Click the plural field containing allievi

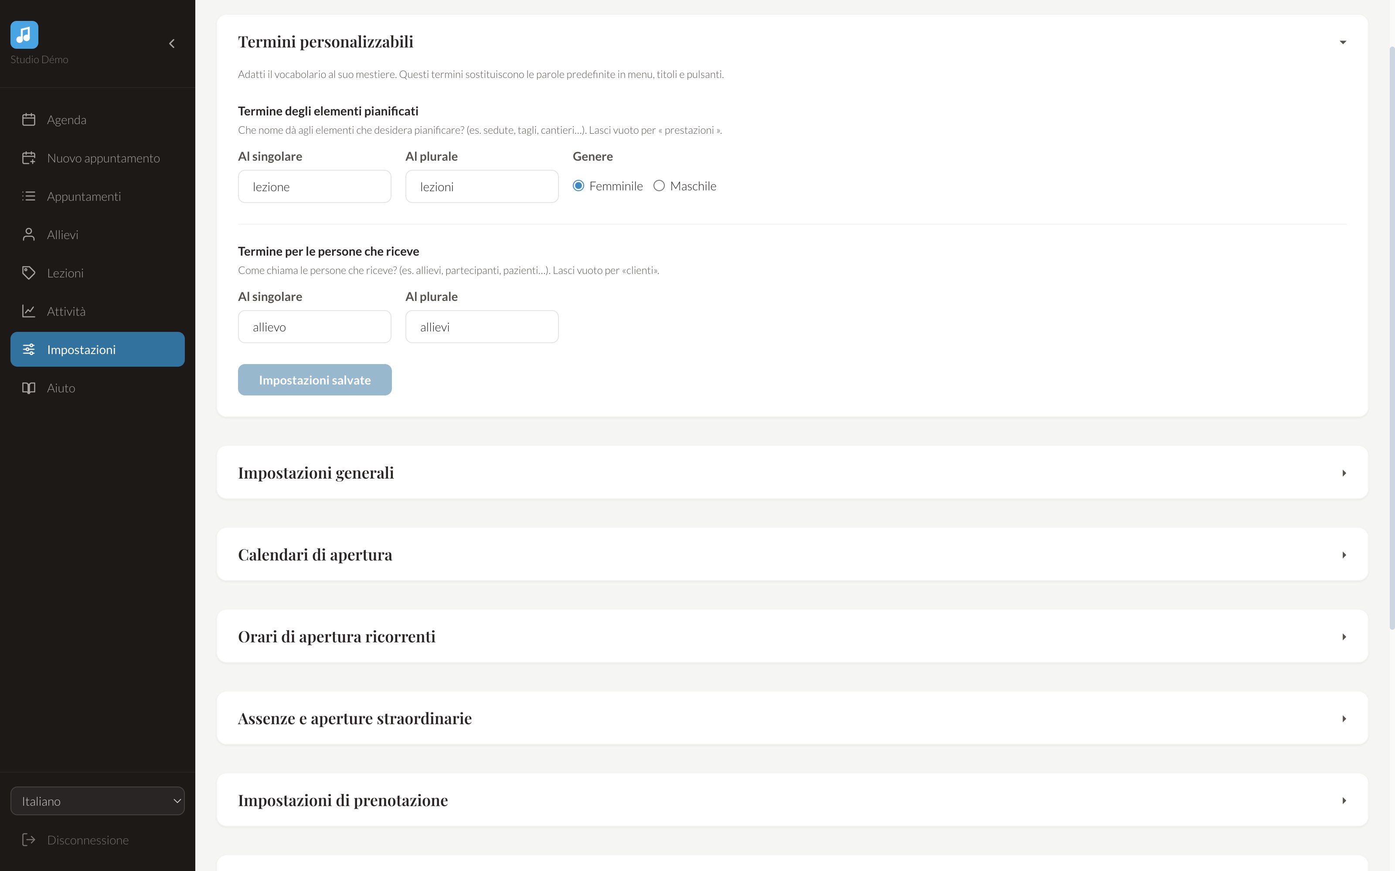[x=482, y=327]
